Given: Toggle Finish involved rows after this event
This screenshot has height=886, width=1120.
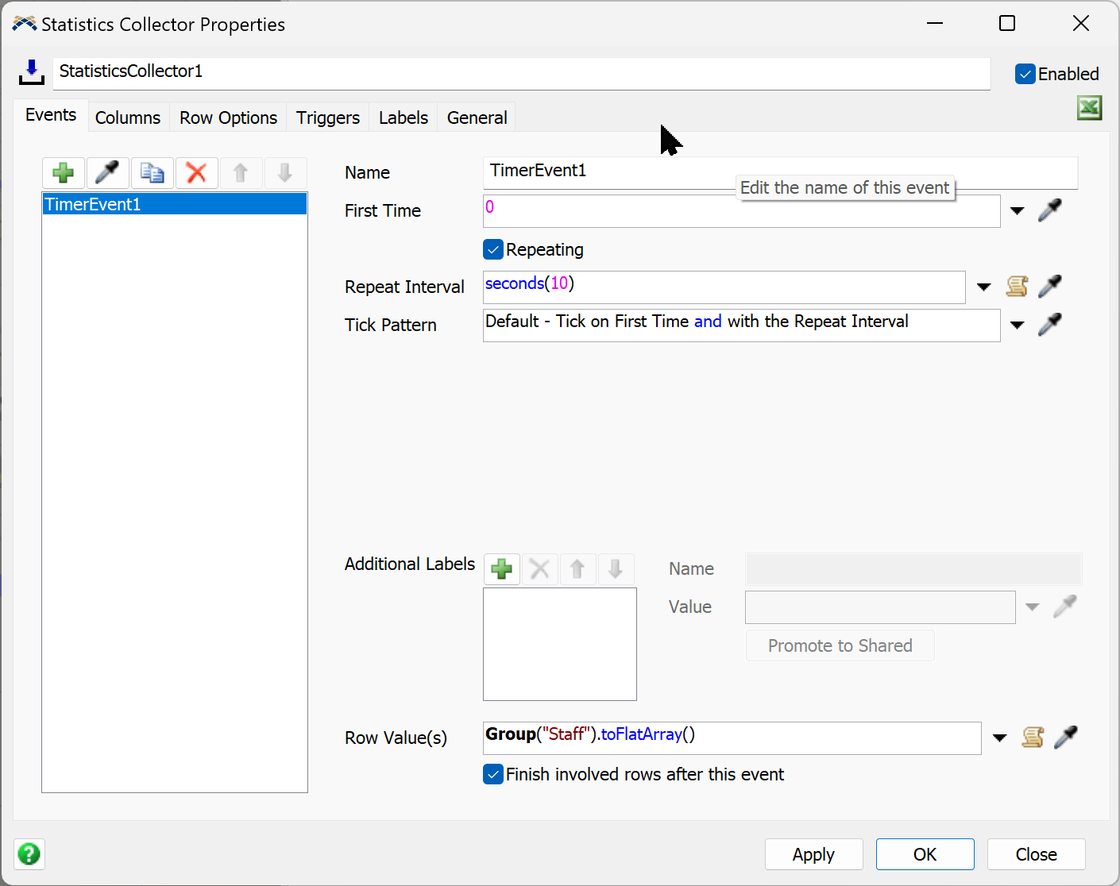Looking at the screenshot, I should coord(493,774).
